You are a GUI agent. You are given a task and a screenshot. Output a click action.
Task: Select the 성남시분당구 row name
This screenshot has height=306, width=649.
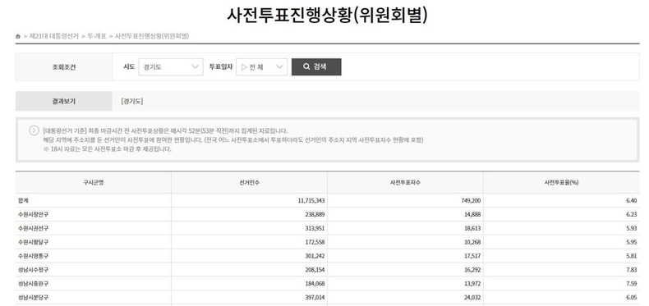point(33,297)
